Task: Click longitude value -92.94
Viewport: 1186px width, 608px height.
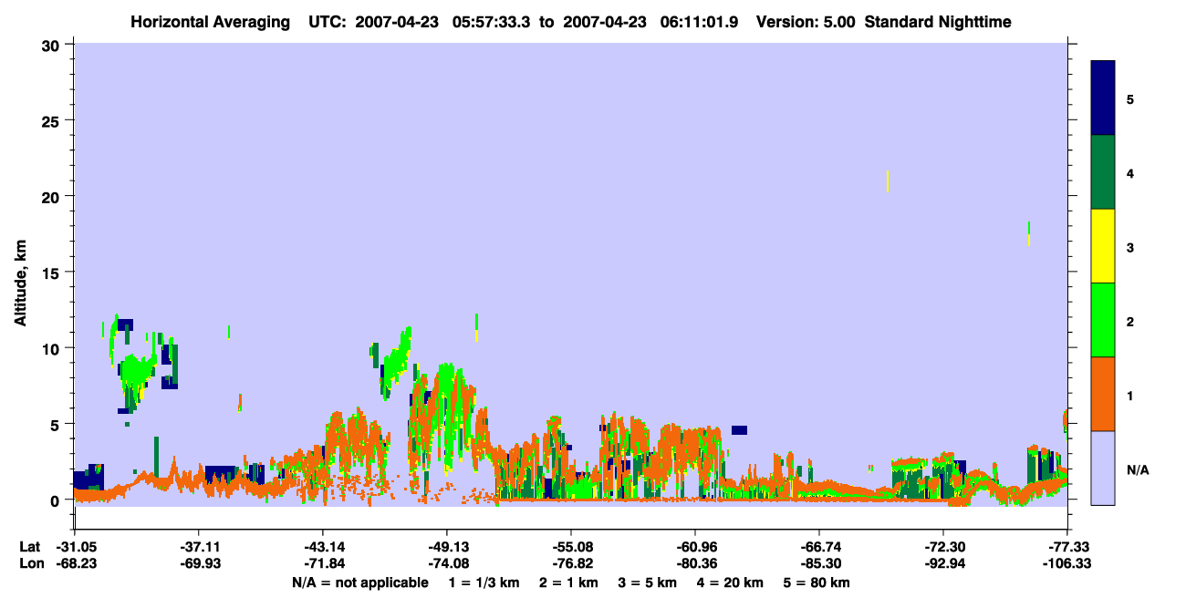Action: coord(942,564)
